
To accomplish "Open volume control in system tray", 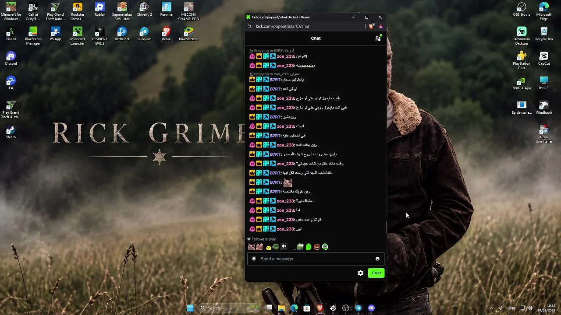I will pos(530,308).
